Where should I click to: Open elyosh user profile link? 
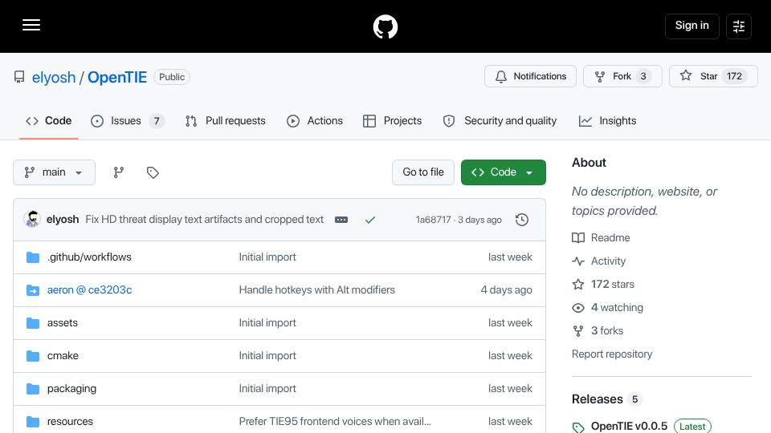point(54,77)
